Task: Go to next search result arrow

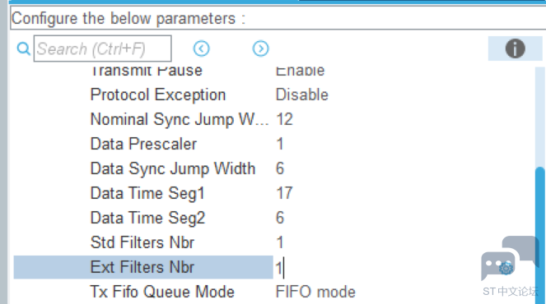Action: point(260,48)
